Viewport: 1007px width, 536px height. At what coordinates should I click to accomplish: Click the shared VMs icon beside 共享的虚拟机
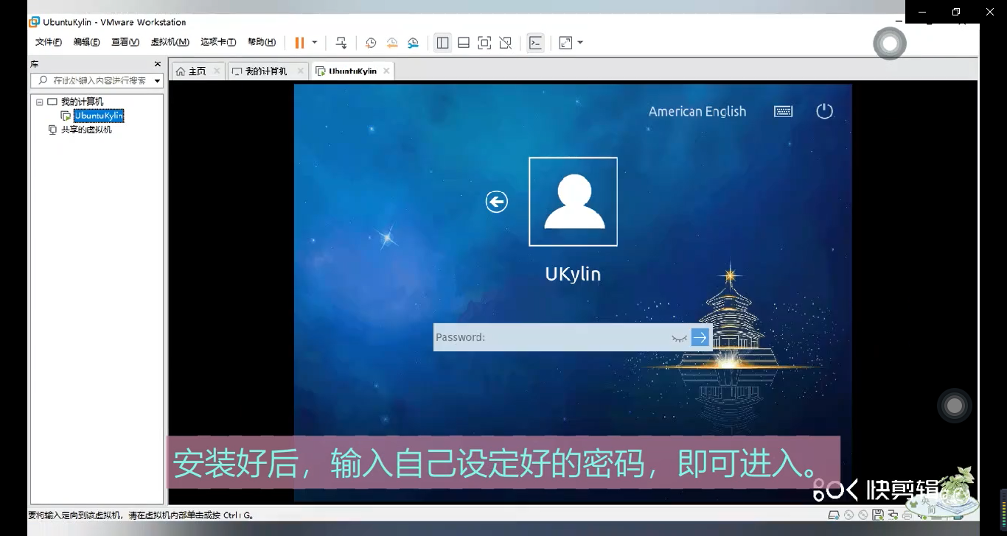tap(52, 130)
